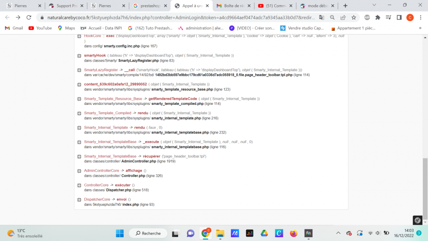Expand the AdminControllerCore affichage frame
Screen dimensions: 428x241
[x=79, y=171]
